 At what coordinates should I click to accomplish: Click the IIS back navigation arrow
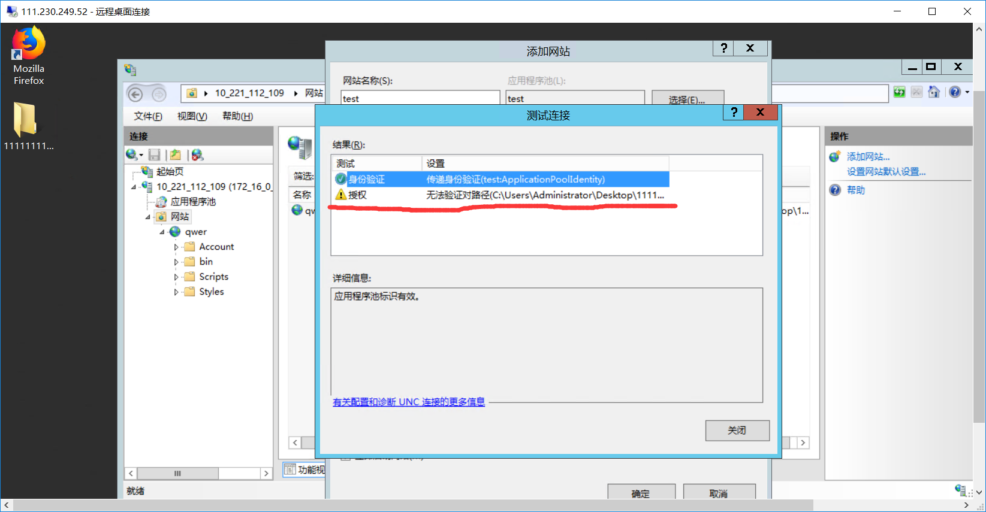tap(135, 94)
